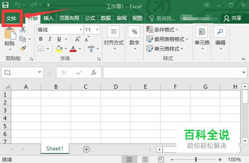Click the Enter checkmark in formula bar

click(x=79, y=73)
